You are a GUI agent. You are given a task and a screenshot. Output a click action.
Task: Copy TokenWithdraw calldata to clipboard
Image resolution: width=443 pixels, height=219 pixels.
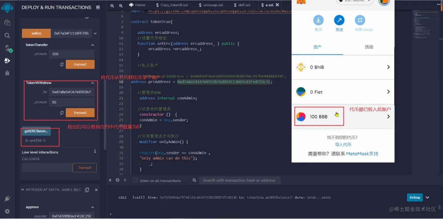62,113
